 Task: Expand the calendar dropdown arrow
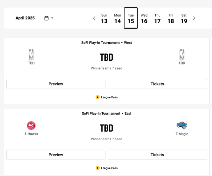coord(52,18)
